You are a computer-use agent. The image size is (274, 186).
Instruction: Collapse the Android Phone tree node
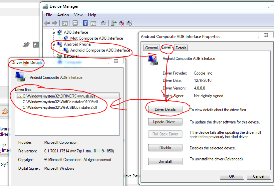54,45
